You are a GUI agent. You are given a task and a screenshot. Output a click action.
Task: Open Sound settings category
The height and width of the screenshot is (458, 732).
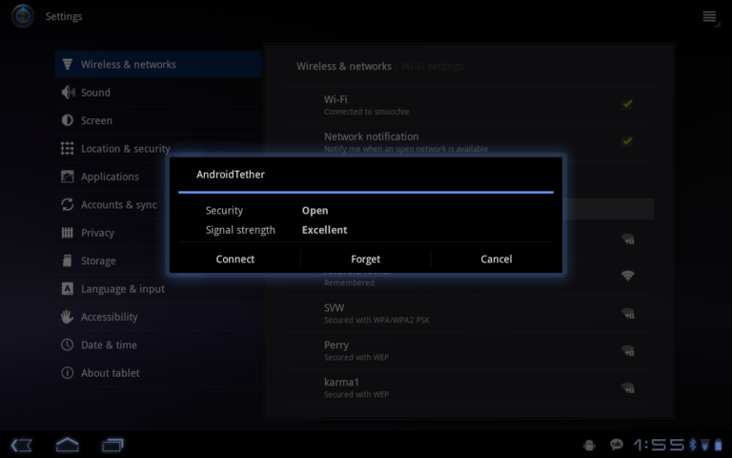(x=95, y=93)
